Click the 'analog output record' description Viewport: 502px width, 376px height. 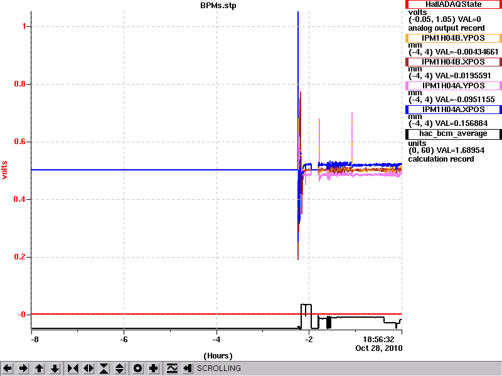[x=446, y=28]
